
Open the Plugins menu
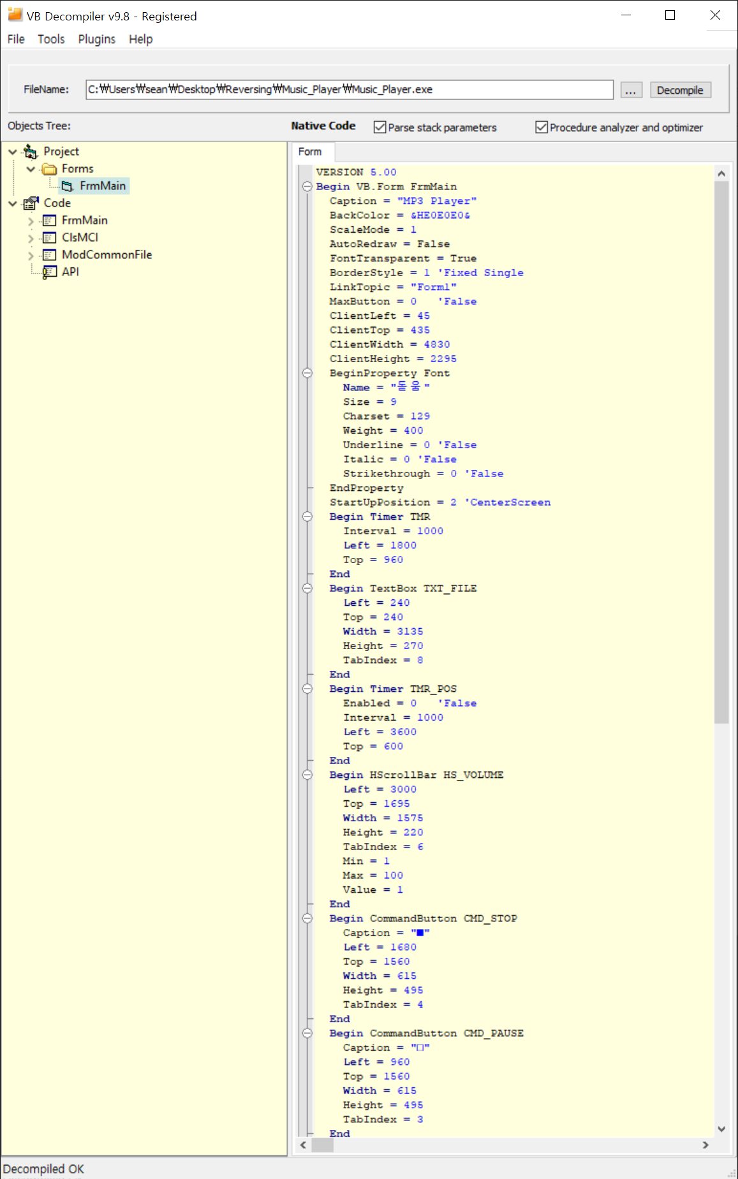97,39
